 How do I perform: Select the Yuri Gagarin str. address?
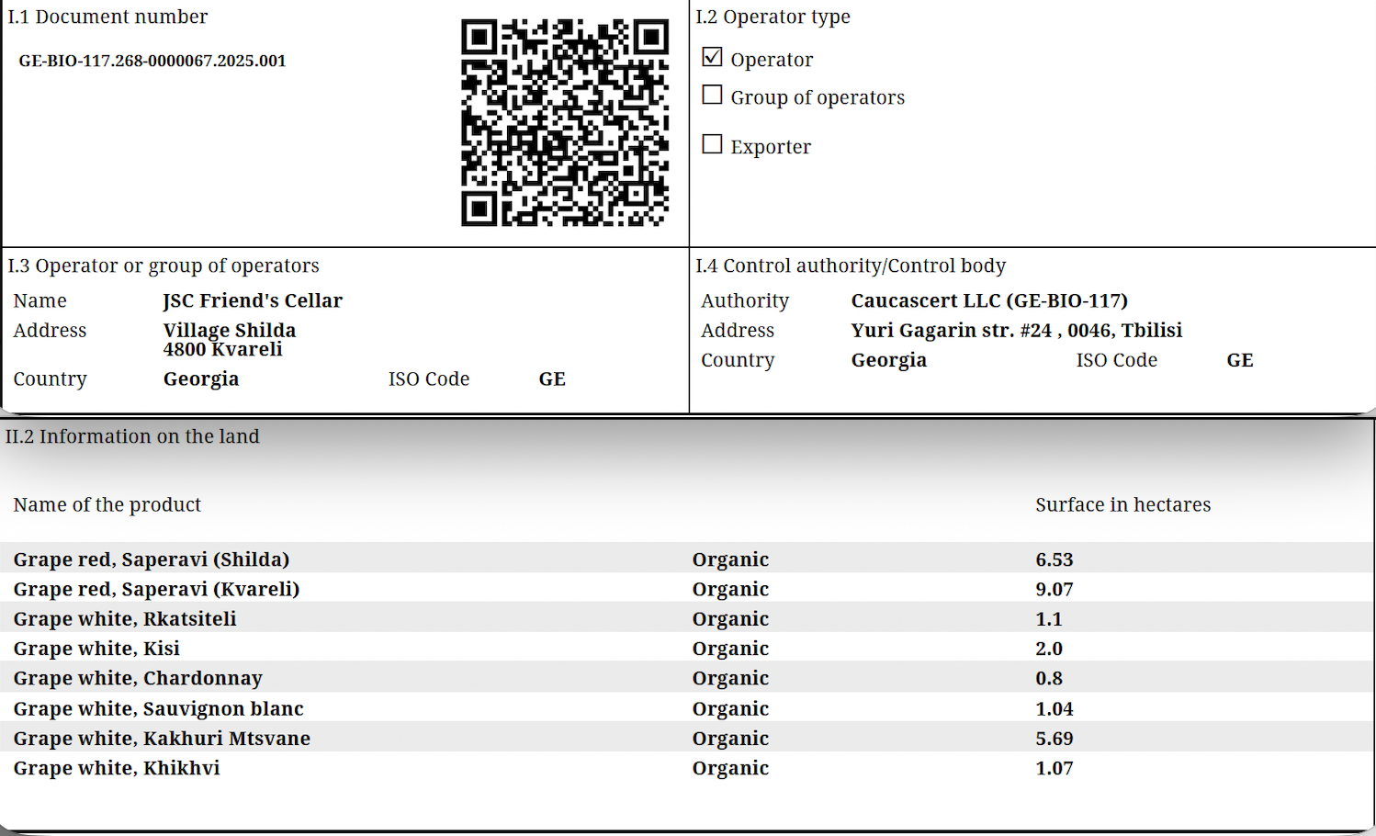tap(1016, 331)
